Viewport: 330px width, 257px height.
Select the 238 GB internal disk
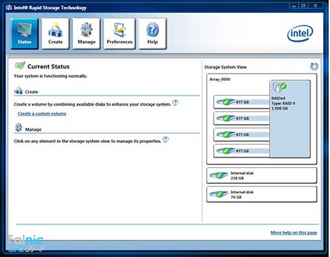(262, 175)
